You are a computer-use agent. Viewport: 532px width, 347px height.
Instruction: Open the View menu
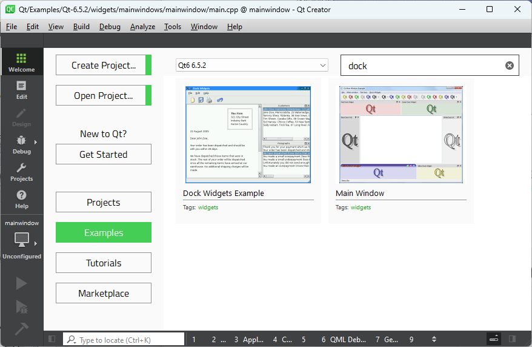point(56,27)
